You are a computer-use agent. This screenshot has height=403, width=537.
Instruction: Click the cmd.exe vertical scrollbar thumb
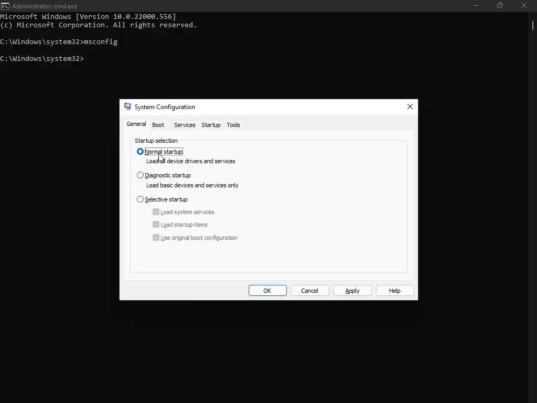point(533,26)
